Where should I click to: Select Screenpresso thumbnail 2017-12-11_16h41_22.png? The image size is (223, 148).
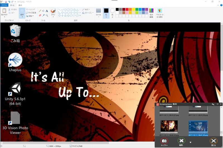point(198,128)
